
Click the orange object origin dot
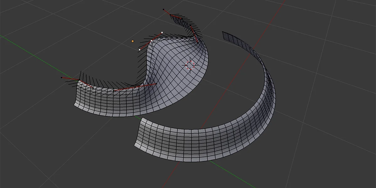132,41
